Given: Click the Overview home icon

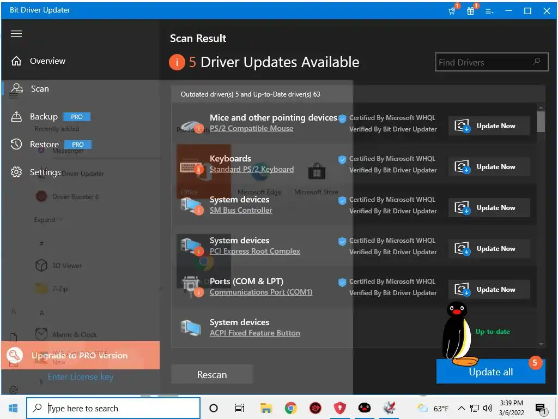Looking at the screenshot, I should pos(16,61).
